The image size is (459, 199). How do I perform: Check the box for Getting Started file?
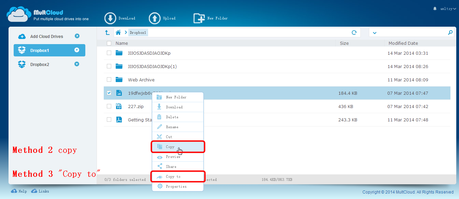click(x=109, y=120)
